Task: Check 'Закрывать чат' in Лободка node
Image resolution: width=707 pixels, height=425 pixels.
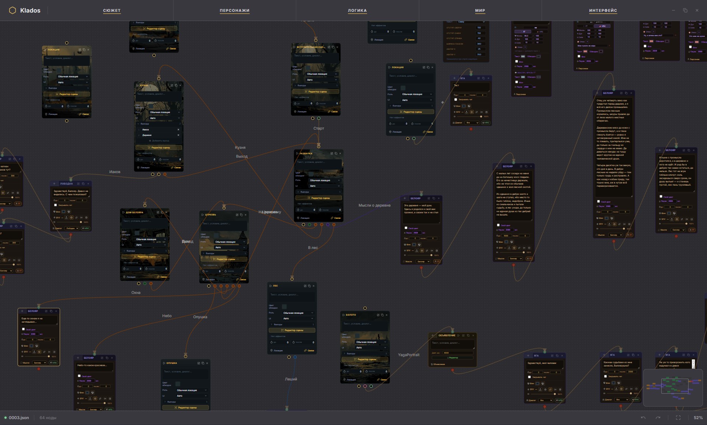Action: coord(56,205)
